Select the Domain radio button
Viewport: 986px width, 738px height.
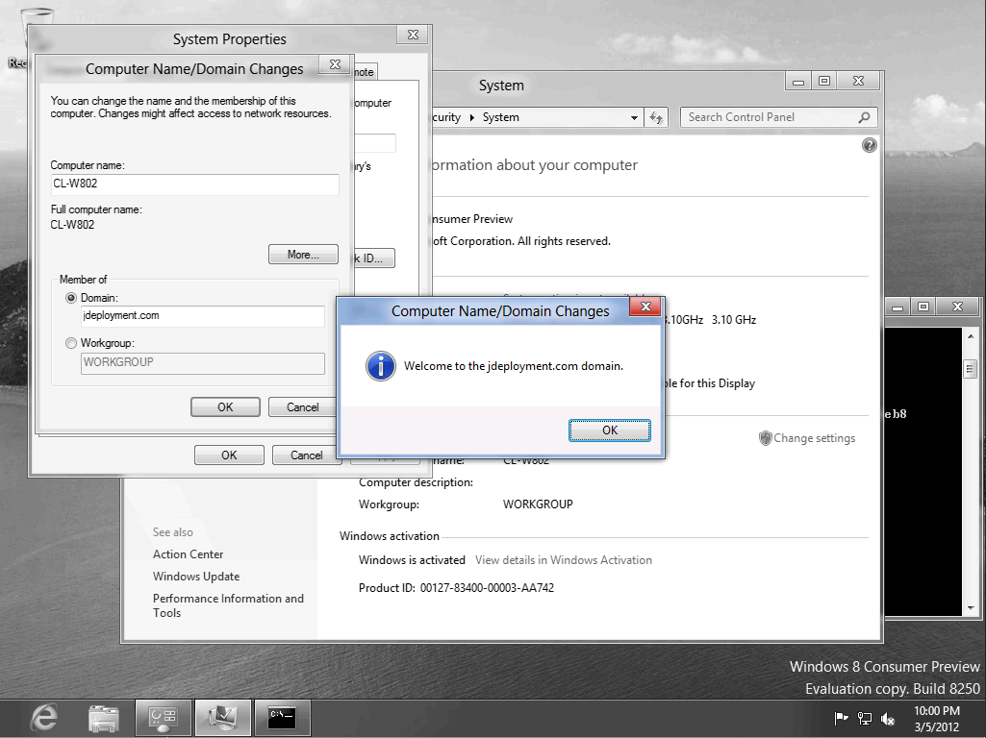71,298
